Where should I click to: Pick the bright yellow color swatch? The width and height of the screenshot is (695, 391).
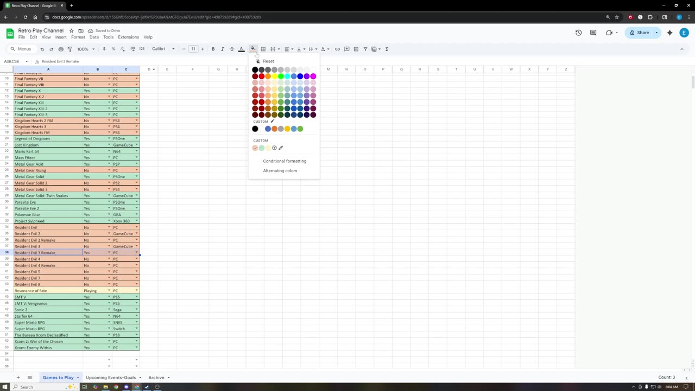point(274,76)
